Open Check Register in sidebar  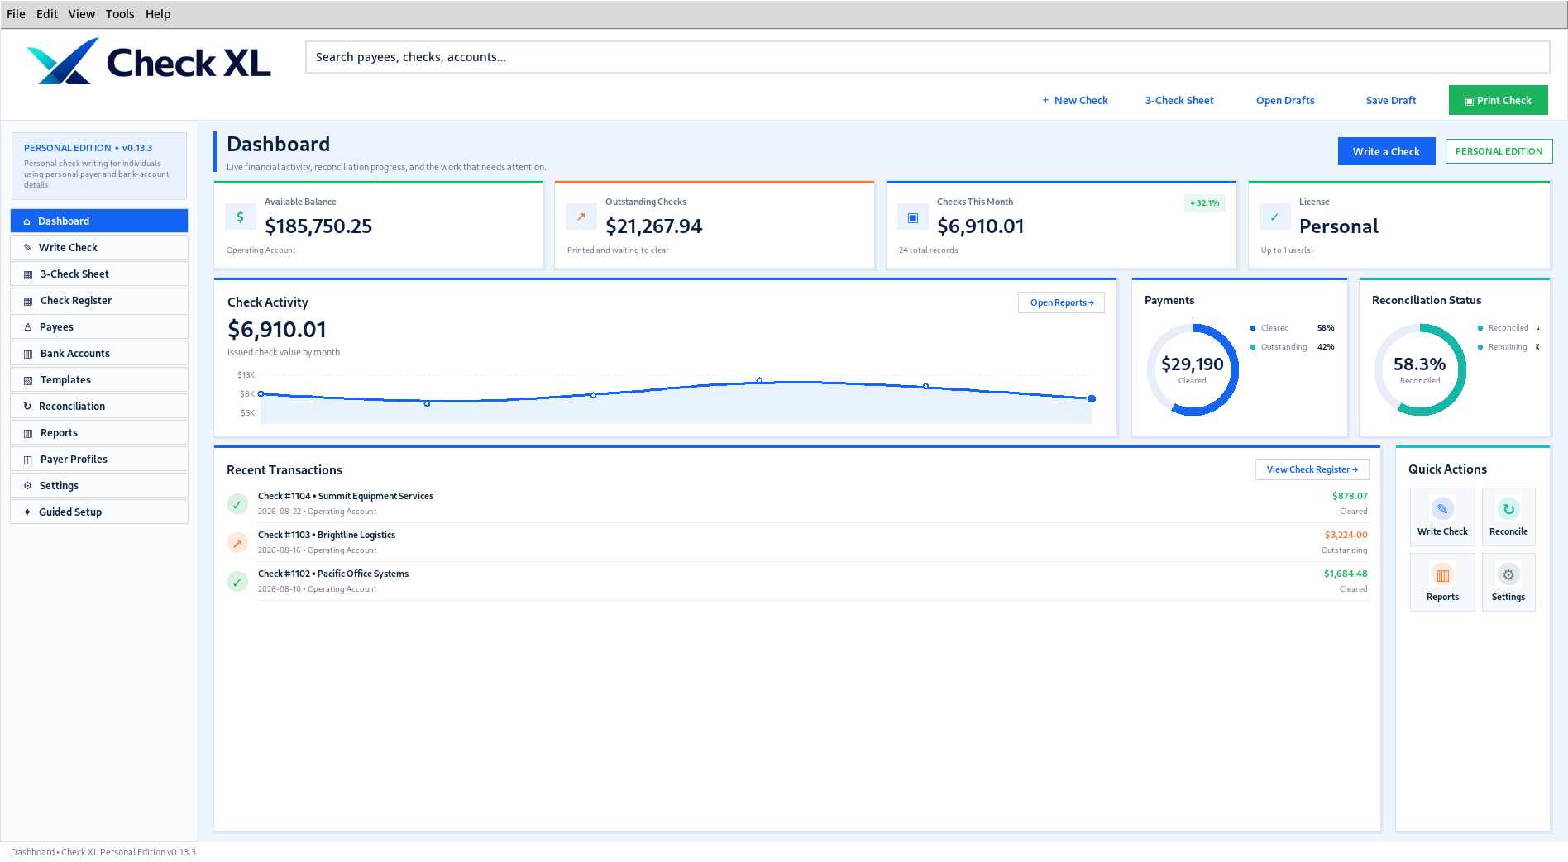coord(99,300)
